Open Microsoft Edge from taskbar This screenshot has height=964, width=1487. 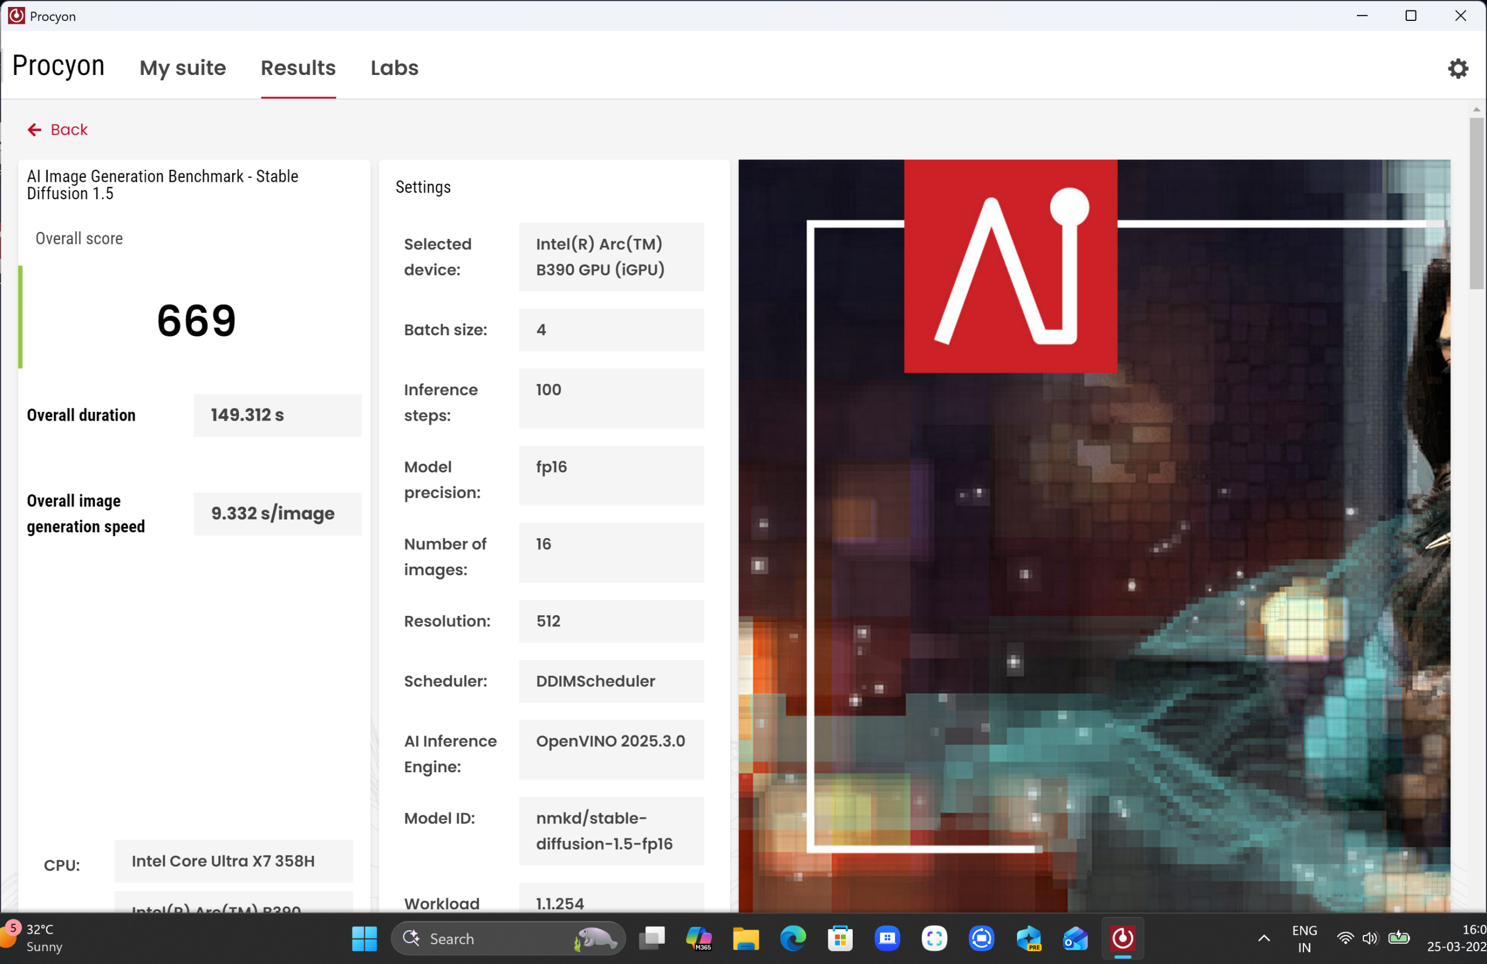coord(793,938)
